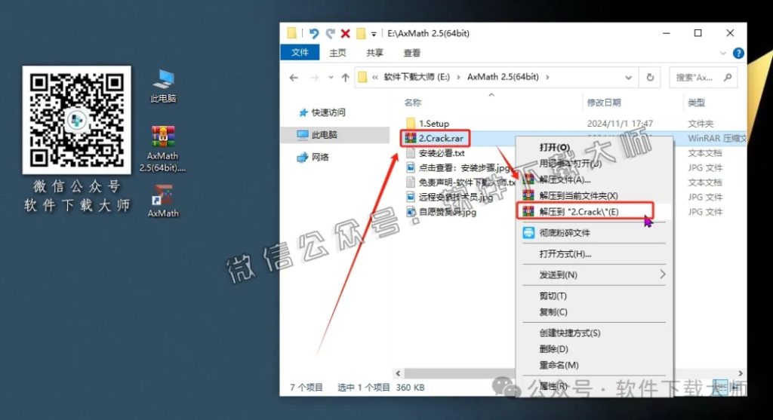Screen dimensions: 773x420
Task: Click 软件下载大师 (E:) breadcrumb
Action: pyautogui.click(x=417, y=77)
